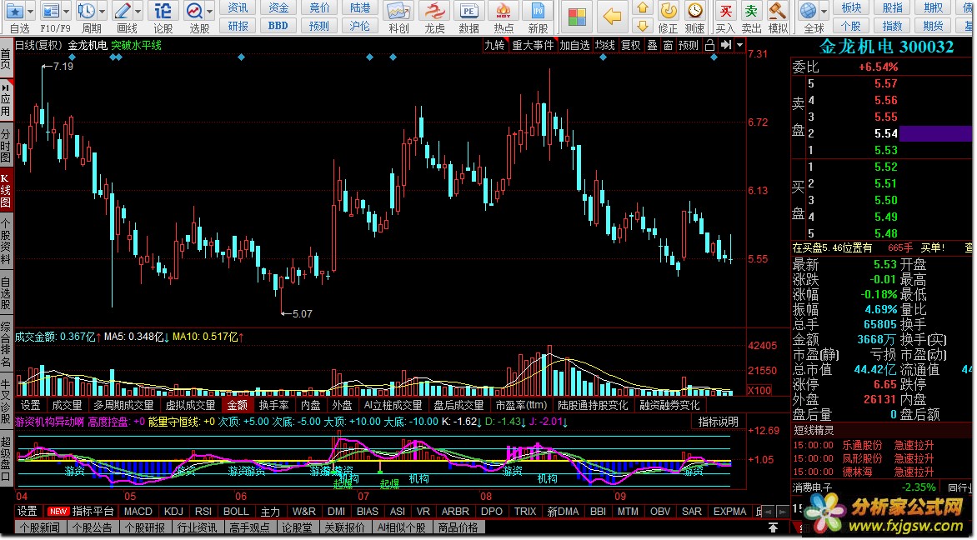Image resolution: width=977 pixels, height=540 pixels.
Task: Open the 科创 board icon
Action: pos(398,11)
